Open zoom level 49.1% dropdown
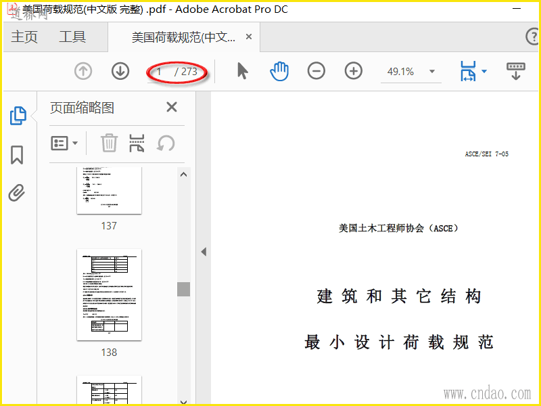The image size is (541, 406). point(431,72)
